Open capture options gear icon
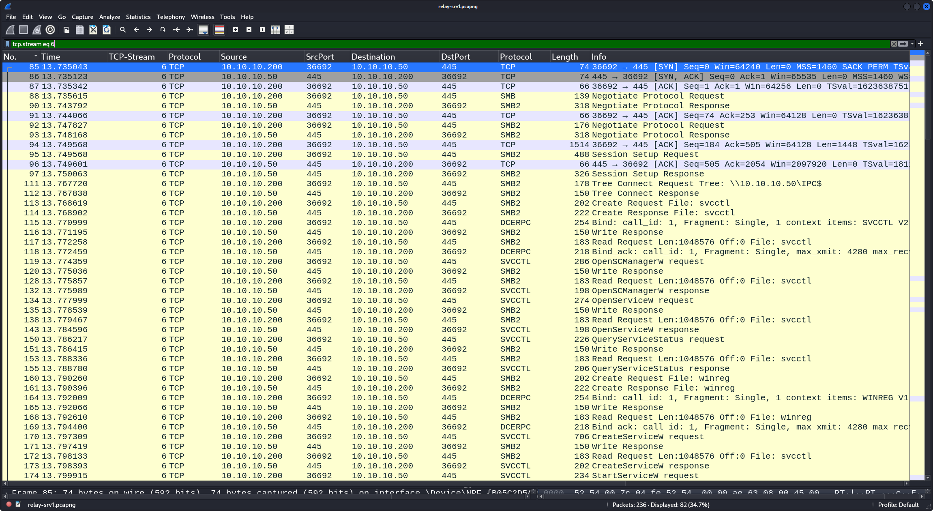The width and height of the screenshot is (933, 511). [50, 30]
